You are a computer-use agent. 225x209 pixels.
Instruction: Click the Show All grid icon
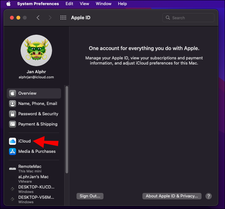point(63,18)
